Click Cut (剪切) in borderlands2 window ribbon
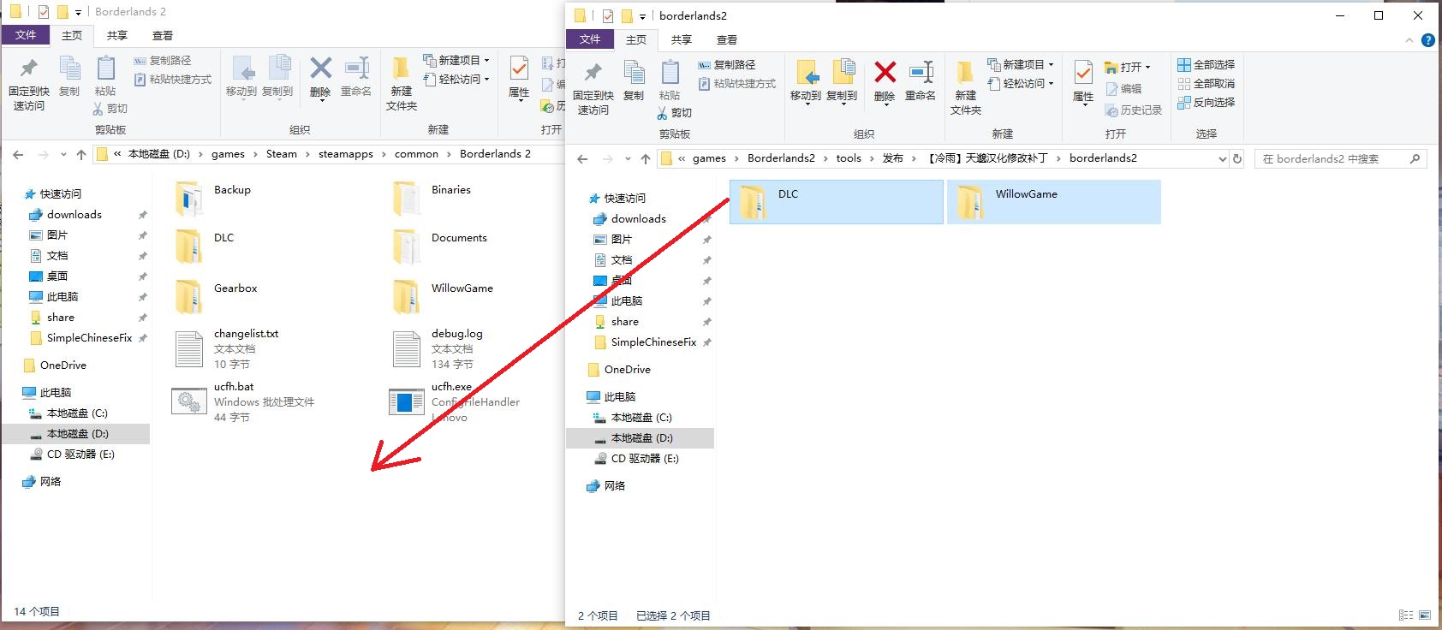Viewport: 1442px width, 630px height. tap(675, 113)
